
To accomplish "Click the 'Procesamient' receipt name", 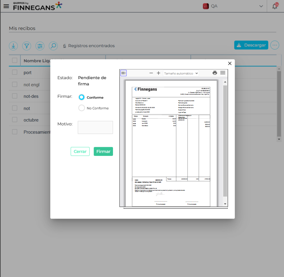I will point(37,132).
